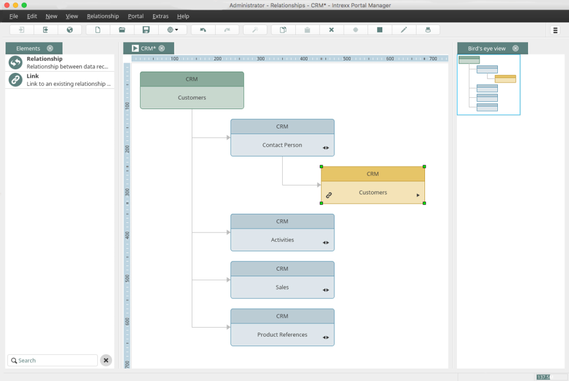Screen dimensions: 569x381
Task: Click the logout door toolbar icon
Action: click(46, 30)
